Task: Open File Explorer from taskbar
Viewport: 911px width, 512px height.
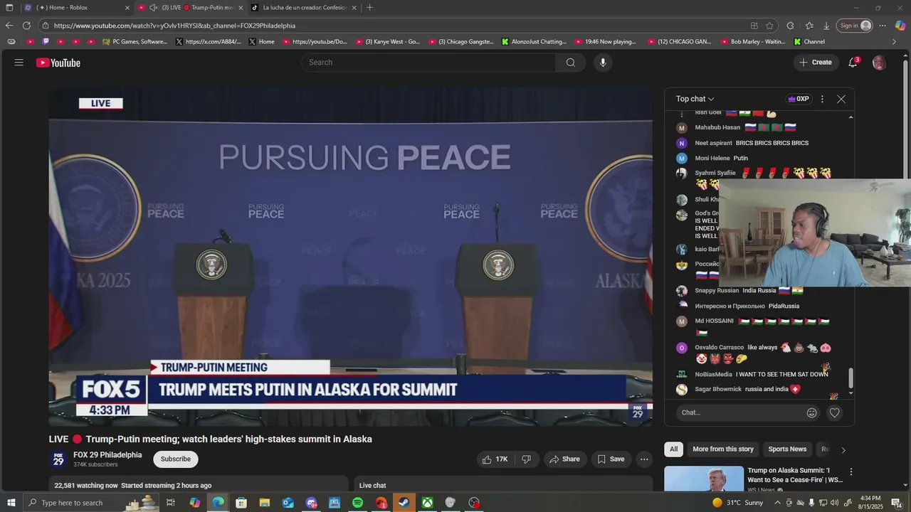Action: [264, 503]
